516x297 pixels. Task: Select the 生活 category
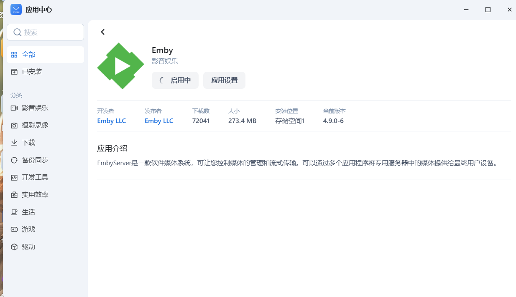click(46, 212)
